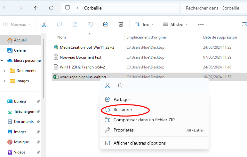Click the MediaCreationTool file icon
The image size is (247, 157).
tap(56, 47)
